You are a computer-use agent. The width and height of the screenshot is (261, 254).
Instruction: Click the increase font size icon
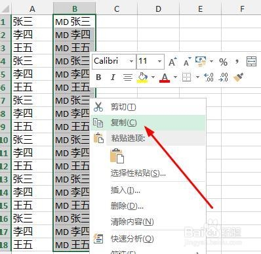click(x=172, y=62)
